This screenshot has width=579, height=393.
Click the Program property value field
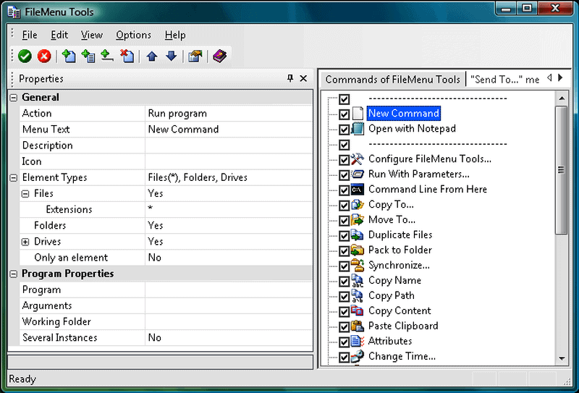tap(228, 290)
